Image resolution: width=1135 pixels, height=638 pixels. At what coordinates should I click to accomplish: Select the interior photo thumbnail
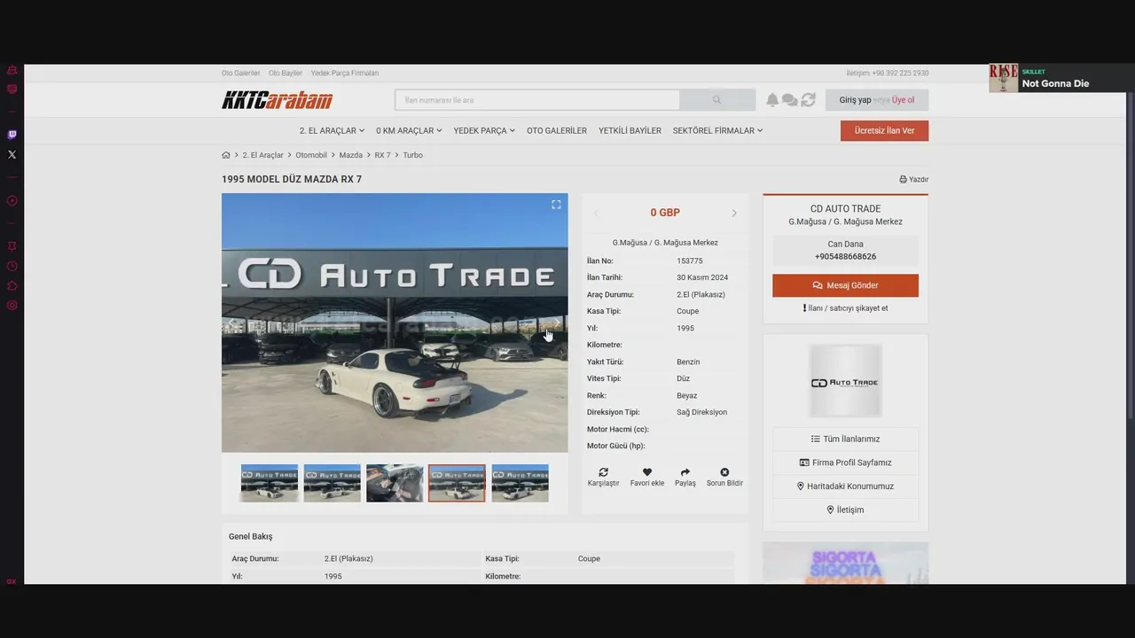pyautogui.click(x=395, y=483)
